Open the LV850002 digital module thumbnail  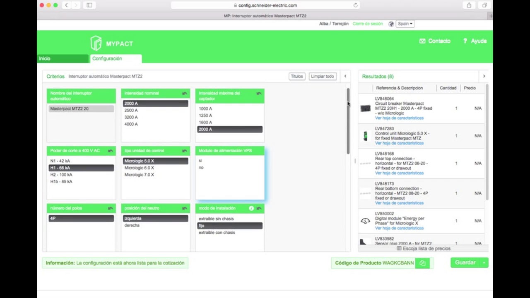coord(365,221)
